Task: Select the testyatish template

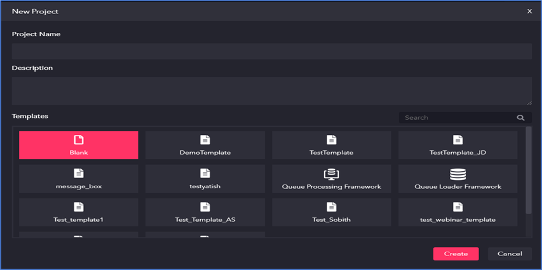Action: (205, 179)
